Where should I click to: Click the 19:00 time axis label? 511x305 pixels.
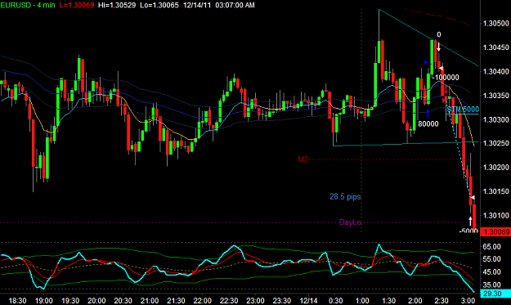43,300
